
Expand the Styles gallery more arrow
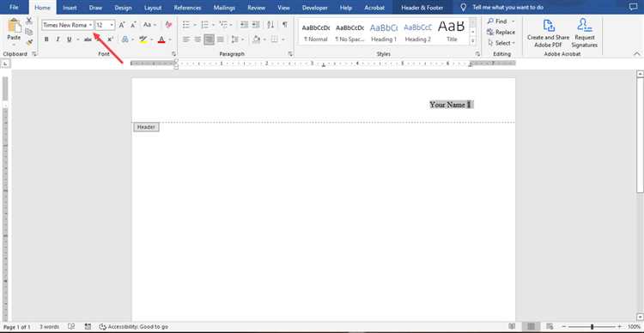pyautogui.click(x=473, y=41)
